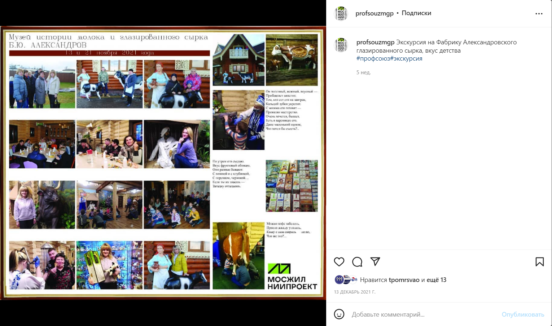Open more options three-dot menu

[x=539, y=14]
